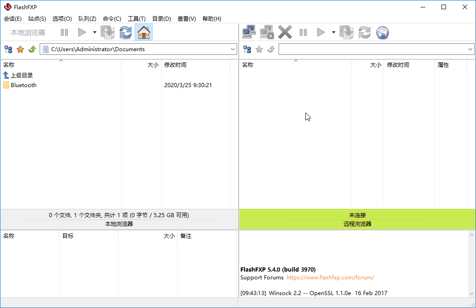Click the remote Connect computers icon
The height and width of the screenshot is (308, 476).
coord(249,32)
